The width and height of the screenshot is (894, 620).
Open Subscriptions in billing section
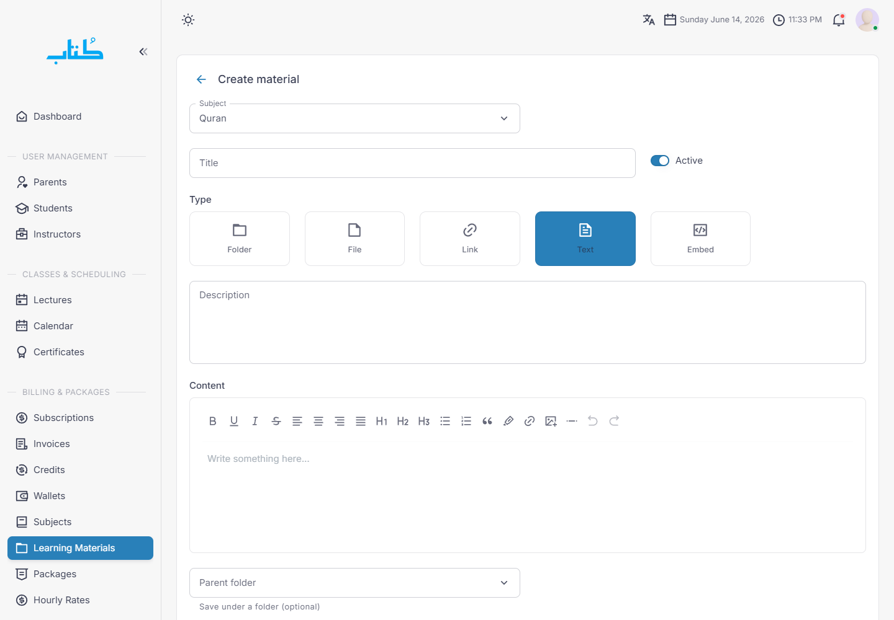coord(80,418)
